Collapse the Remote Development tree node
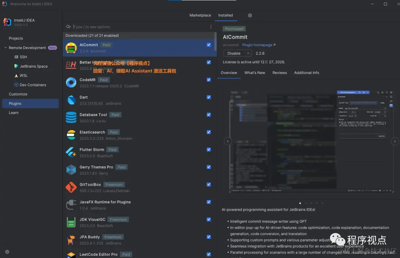 (6, 48)
